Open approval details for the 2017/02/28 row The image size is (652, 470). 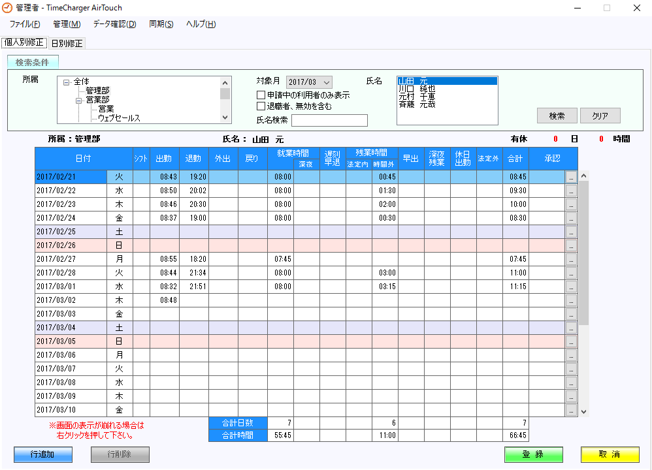click(x=572, y=272)
